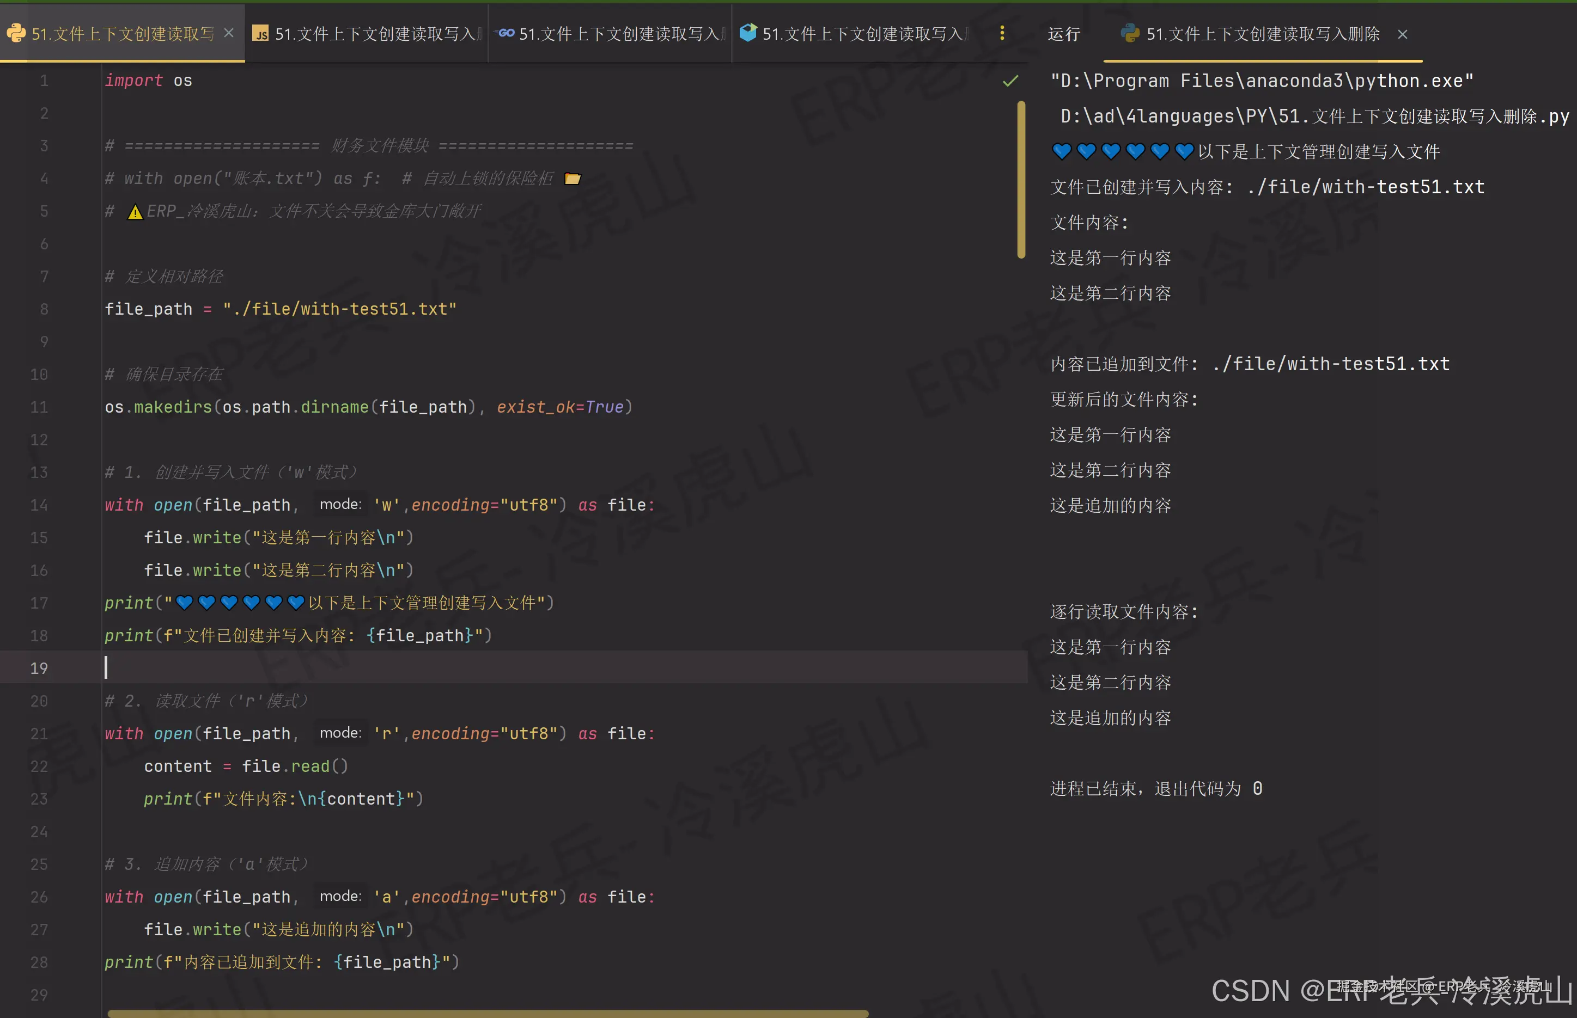
Task: Click the 'mode:' hint on line 26
Action: coord(340,897)
